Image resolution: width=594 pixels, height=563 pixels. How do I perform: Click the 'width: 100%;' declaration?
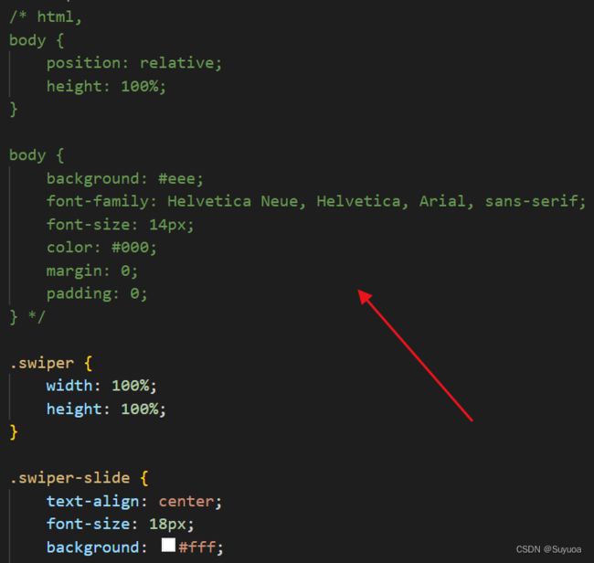(101, 386)
